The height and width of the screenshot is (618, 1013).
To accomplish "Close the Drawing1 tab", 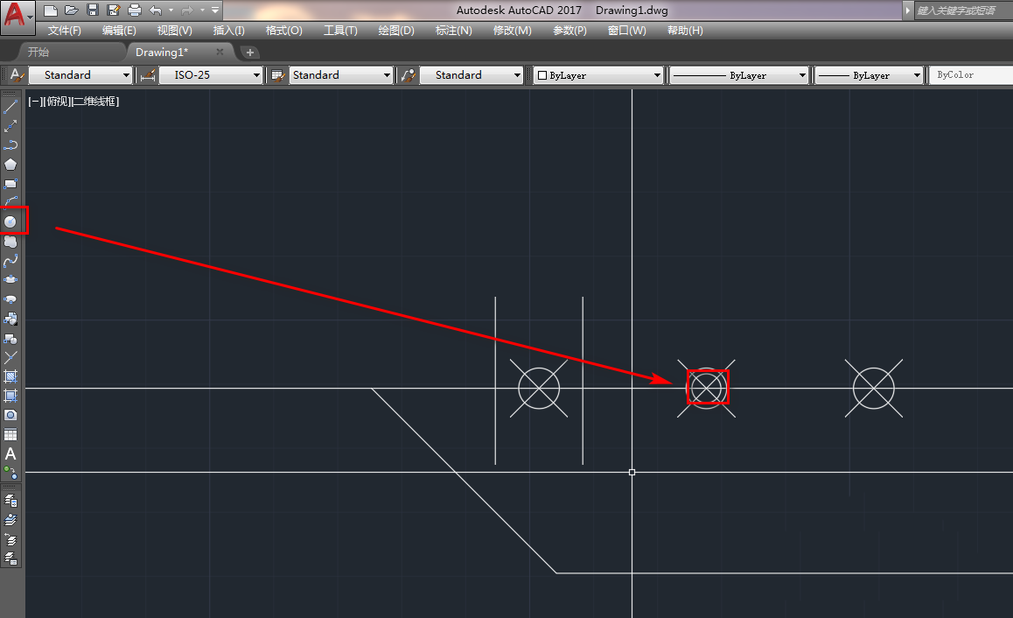I will 220,52.
